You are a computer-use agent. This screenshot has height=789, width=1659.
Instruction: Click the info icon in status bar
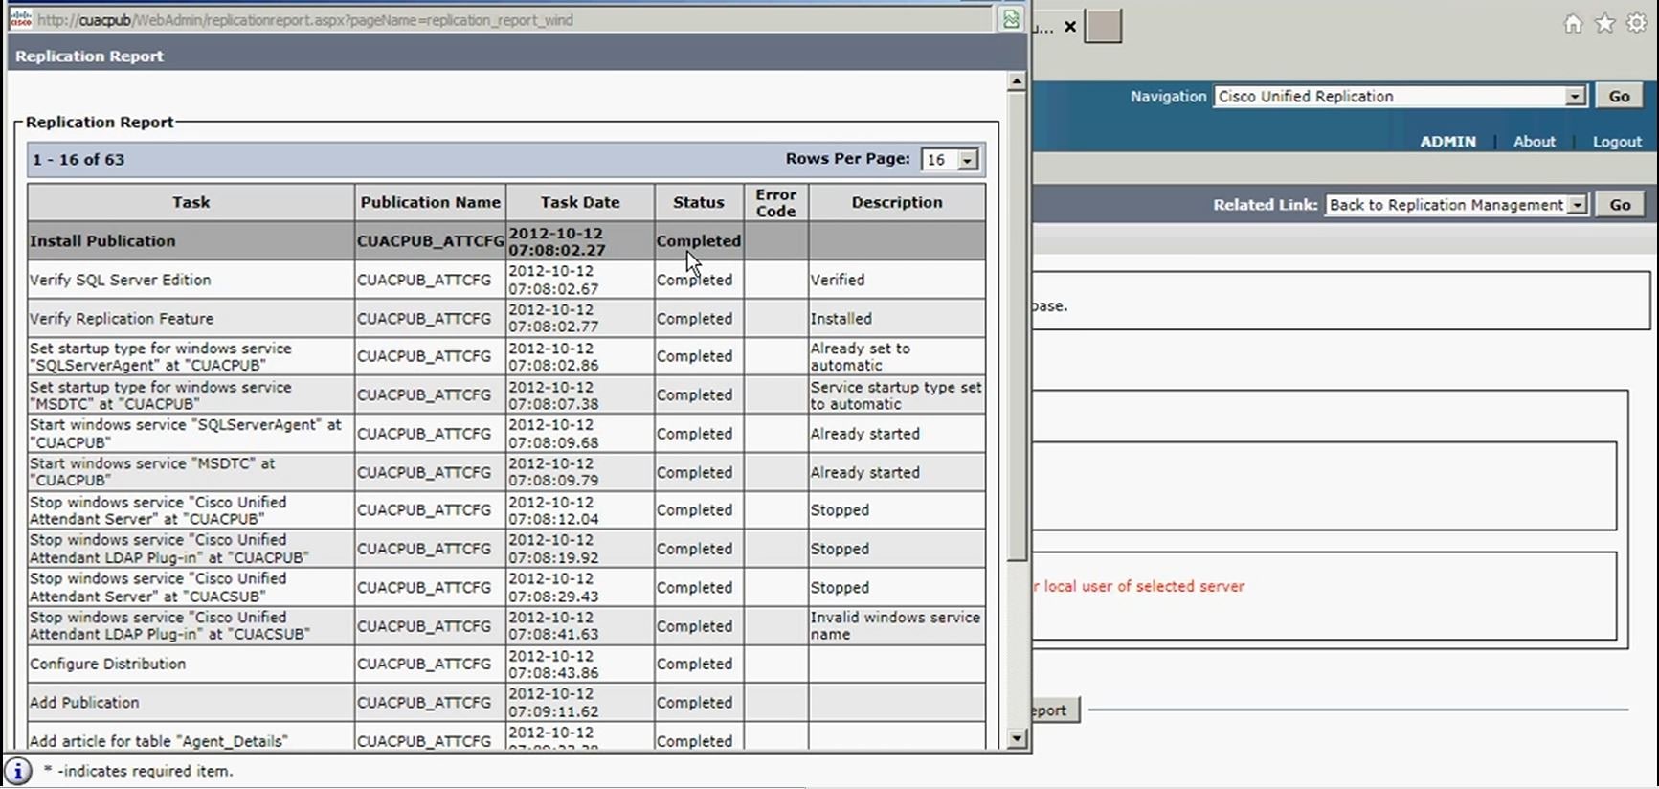18,771
